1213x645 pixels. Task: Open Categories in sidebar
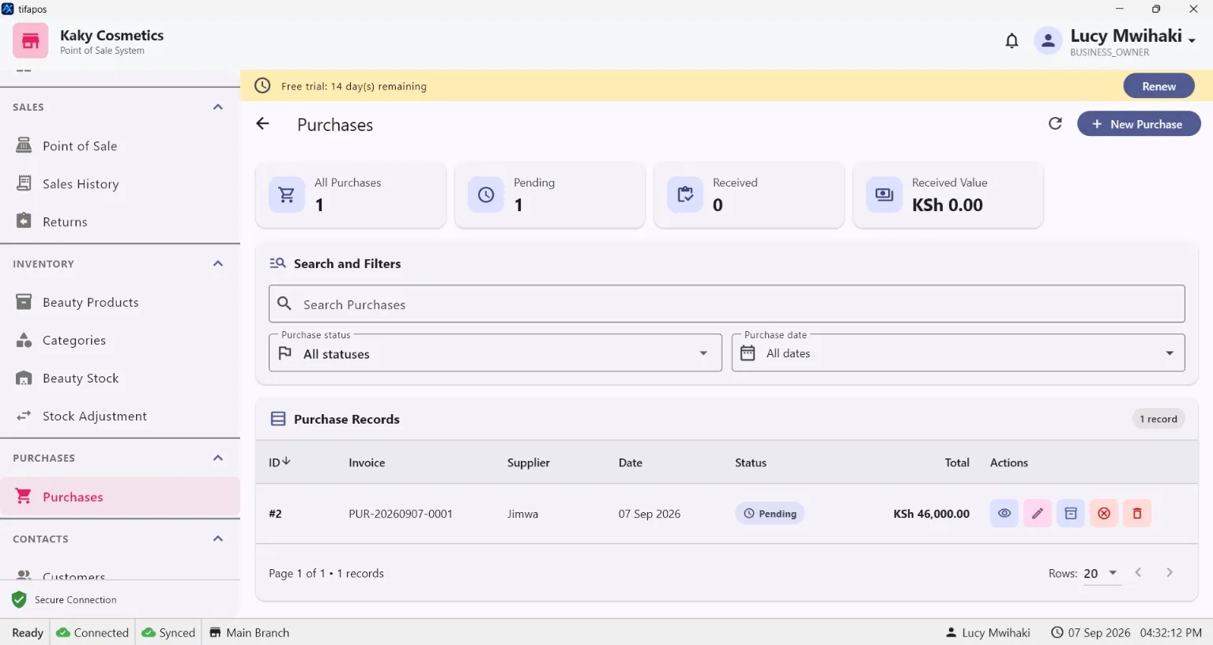pos(120,341)
